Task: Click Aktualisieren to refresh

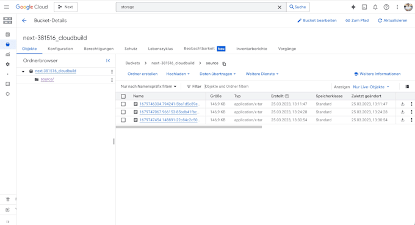Action: [392, 20]
